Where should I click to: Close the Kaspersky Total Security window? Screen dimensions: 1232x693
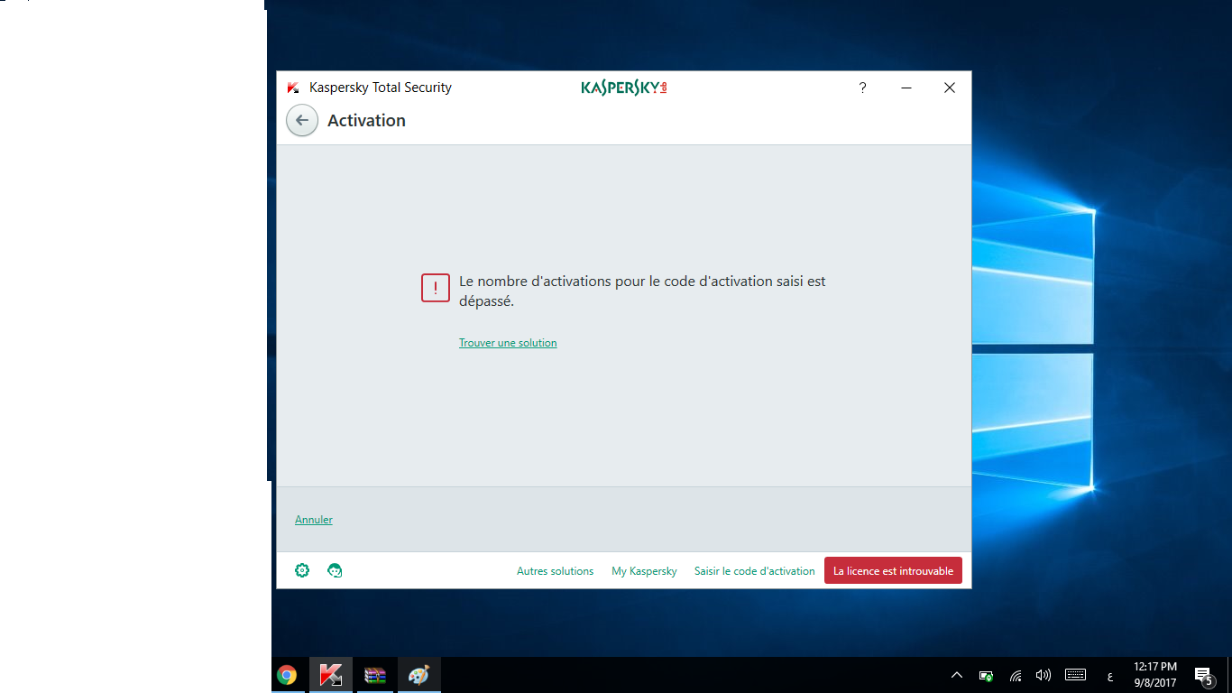pyautogui.click(x=950, y=88)
